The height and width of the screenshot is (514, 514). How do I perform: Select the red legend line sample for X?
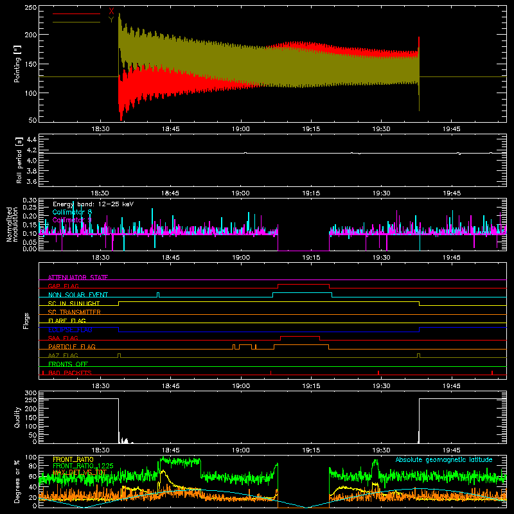(x=76, y=13)
